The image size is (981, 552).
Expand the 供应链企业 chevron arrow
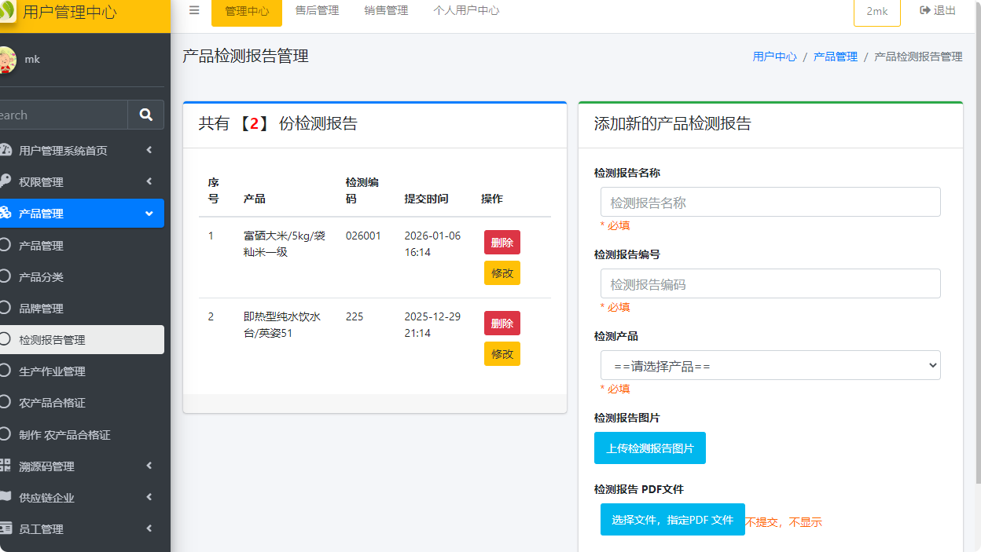[149, 497]
